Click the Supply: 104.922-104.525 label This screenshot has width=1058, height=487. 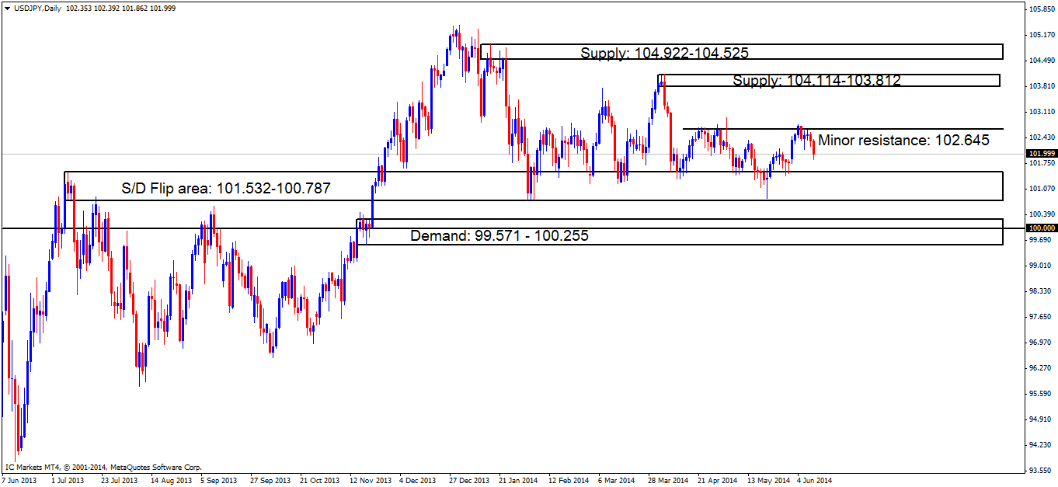point(664,53)
